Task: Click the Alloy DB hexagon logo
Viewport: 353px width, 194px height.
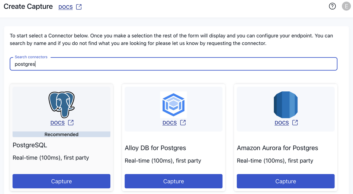Action: 173,104
